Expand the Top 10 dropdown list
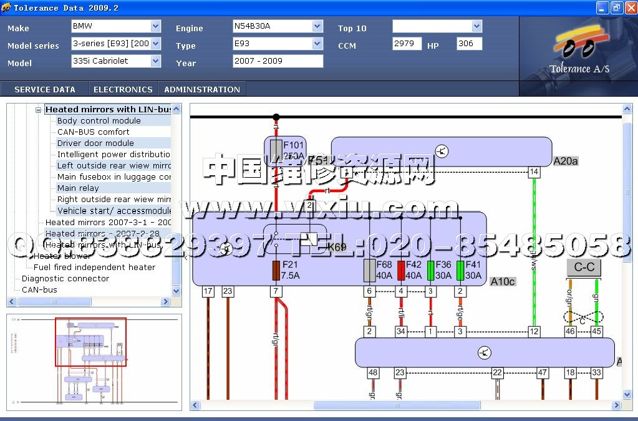The height and width of the screenshot is (421, 638). coord(476,26)
